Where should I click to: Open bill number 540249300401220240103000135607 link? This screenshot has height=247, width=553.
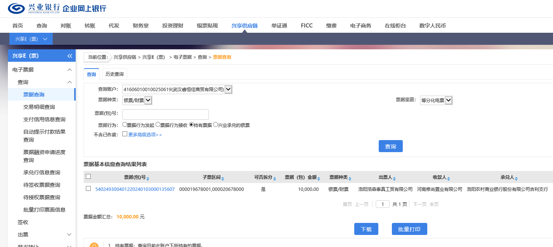(x=135, y=189)
